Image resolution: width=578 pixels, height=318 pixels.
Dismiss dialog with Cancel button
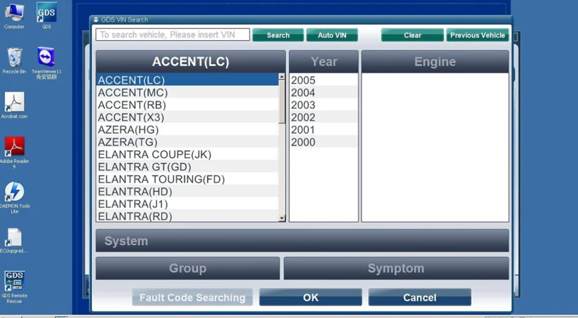[419, 297]
